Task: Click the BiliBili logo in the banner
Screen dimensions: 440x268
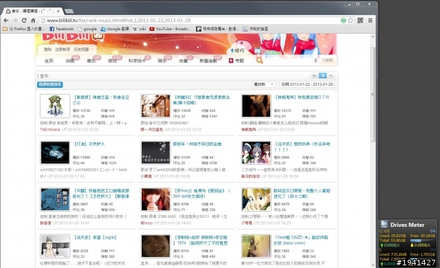Action: [74, 37]
